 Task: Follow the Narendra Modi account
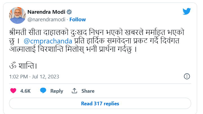(x=78, y=20)
